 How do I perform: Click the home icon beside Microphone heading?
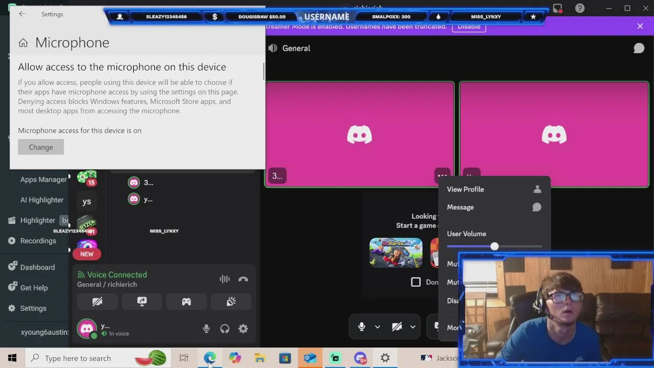(23, 43)
